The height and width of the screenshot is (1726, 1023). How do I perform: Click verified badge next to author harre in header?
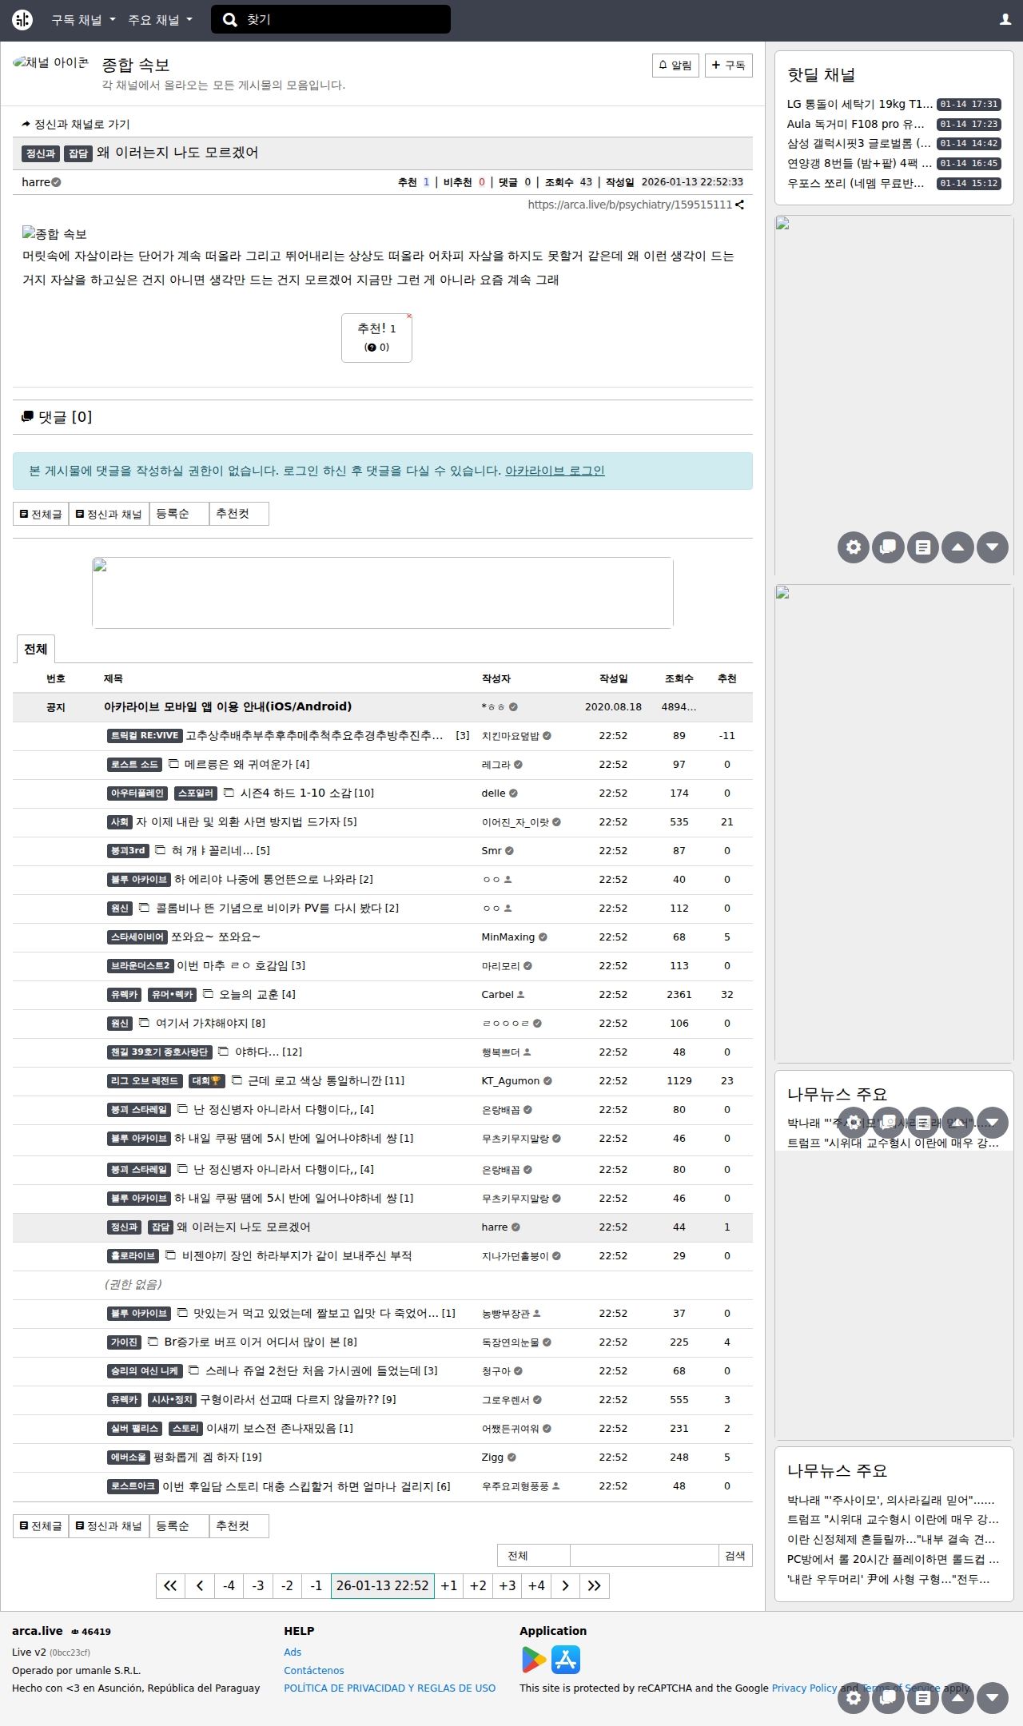(56, 182)
